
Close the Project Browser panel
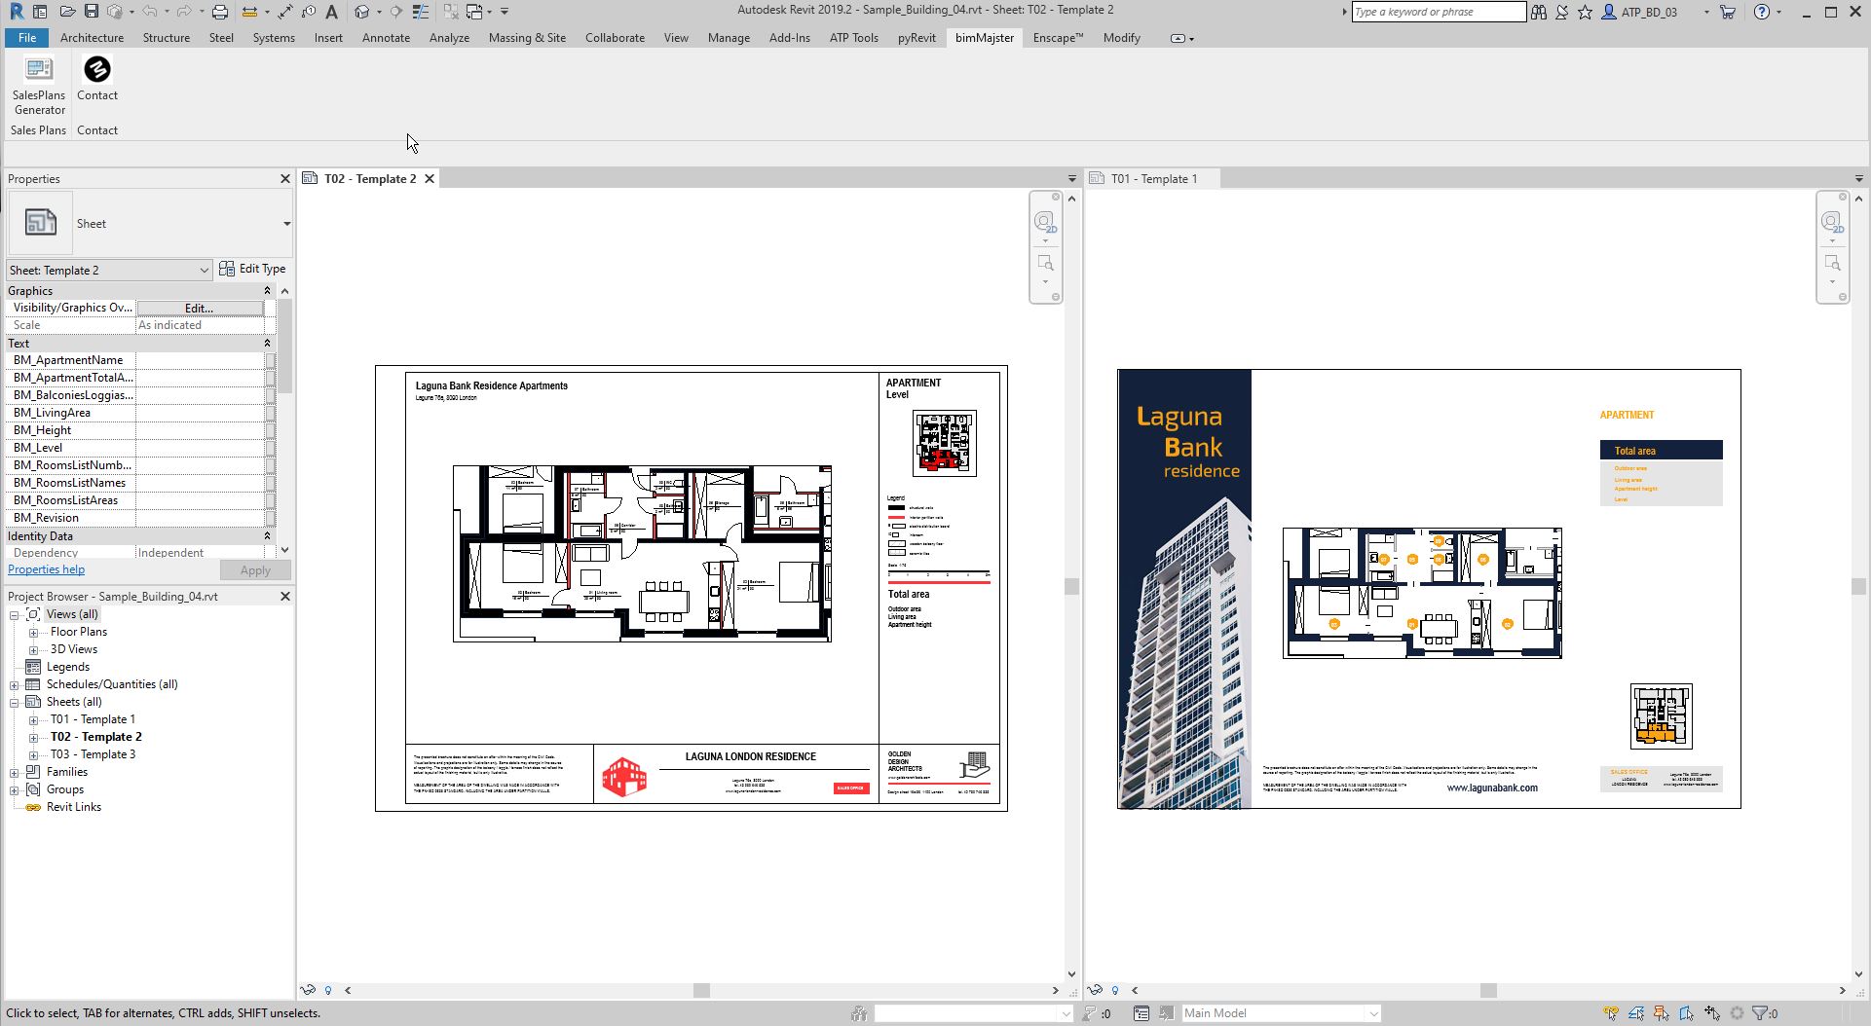pyautogui.click(x=285, y=597)
